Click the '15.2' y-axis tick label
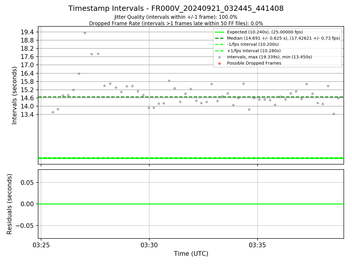Viewport: 352px width, 264px height. pyautogui.click(x=27, y=90)
